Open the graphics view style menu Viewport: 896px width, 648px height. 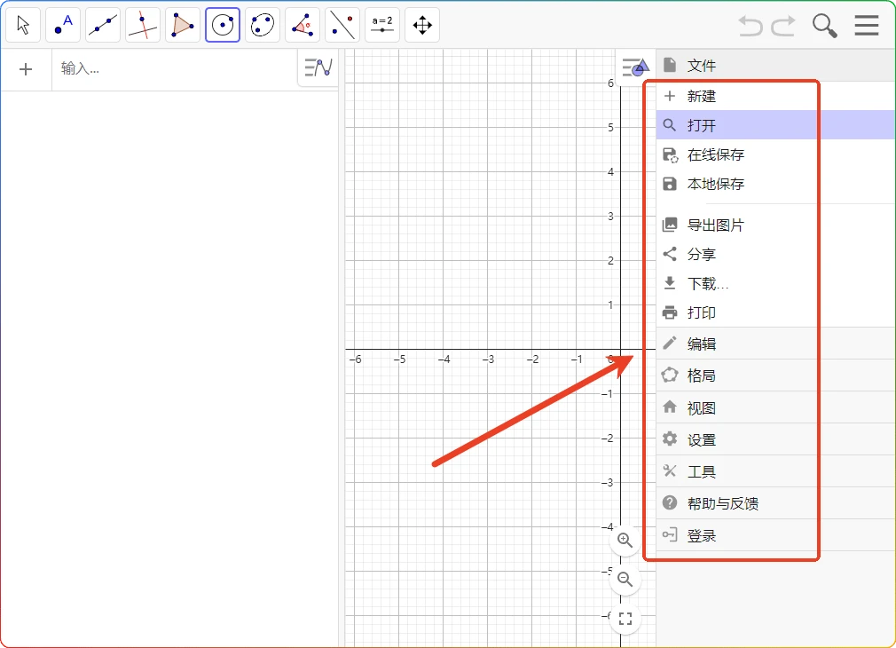point(635,67)
